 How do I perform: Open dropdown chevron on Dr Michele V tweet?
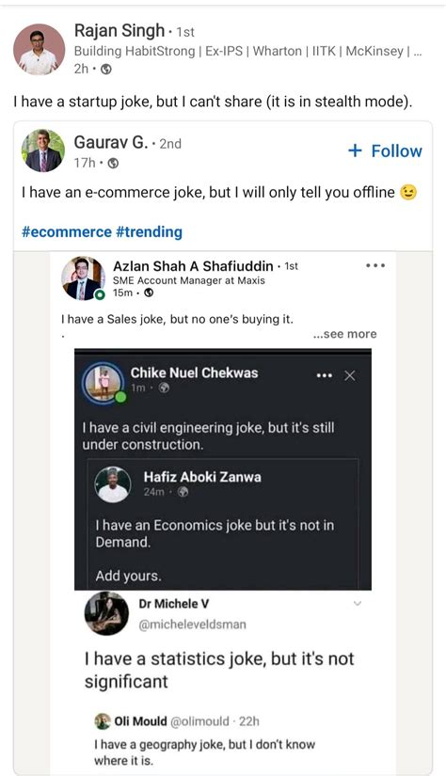pos(358,603)
